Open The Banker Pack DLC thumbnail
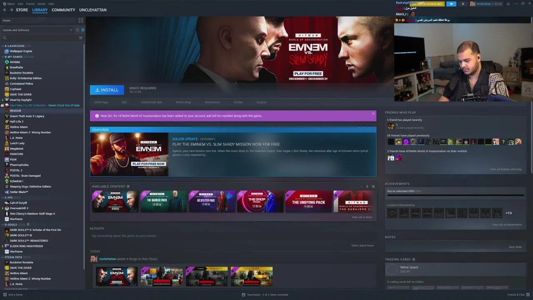The height and width of the screenshot is (300, 533). (164, 201)
